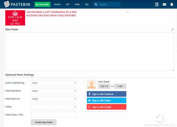
Task: Open the My Pastes list icon
Action: (157, 4)
